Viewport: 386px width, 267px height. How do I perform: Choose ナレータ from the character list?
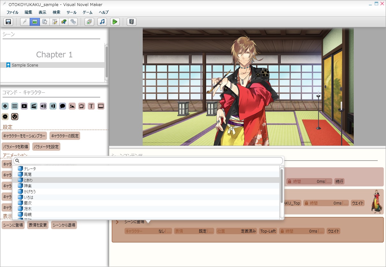[x=146, y=169]
